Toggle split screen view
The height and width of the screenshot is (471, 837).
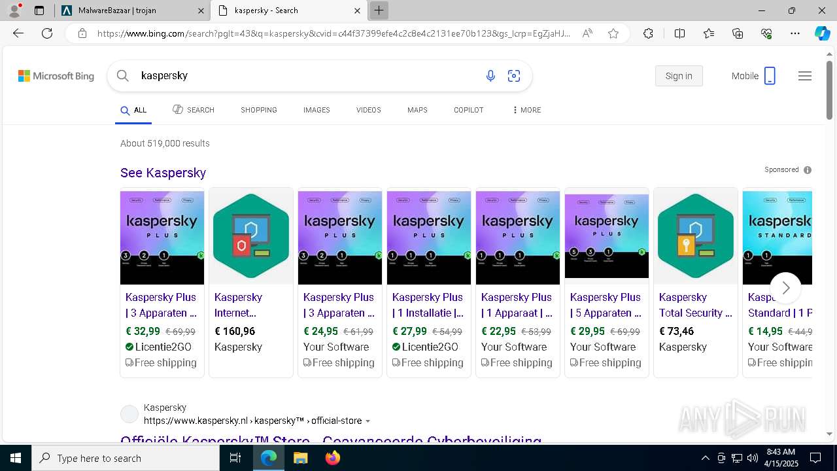[x=679, y=33]
